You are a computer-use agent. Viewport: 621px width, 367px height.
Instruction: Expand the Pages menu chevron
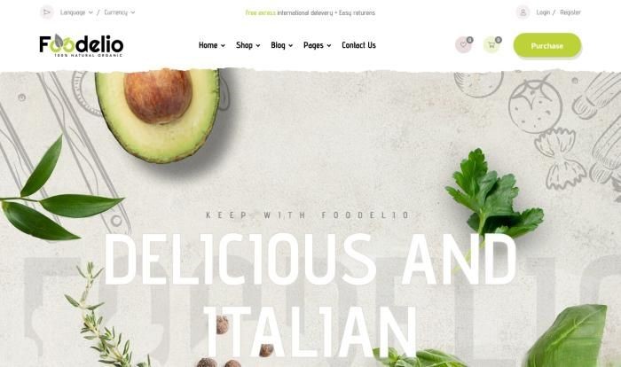(329, 46)
